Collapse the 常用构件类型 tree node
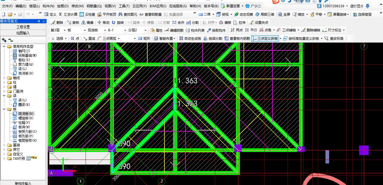This screenshot has height=185, width=383. coord(4,46)
